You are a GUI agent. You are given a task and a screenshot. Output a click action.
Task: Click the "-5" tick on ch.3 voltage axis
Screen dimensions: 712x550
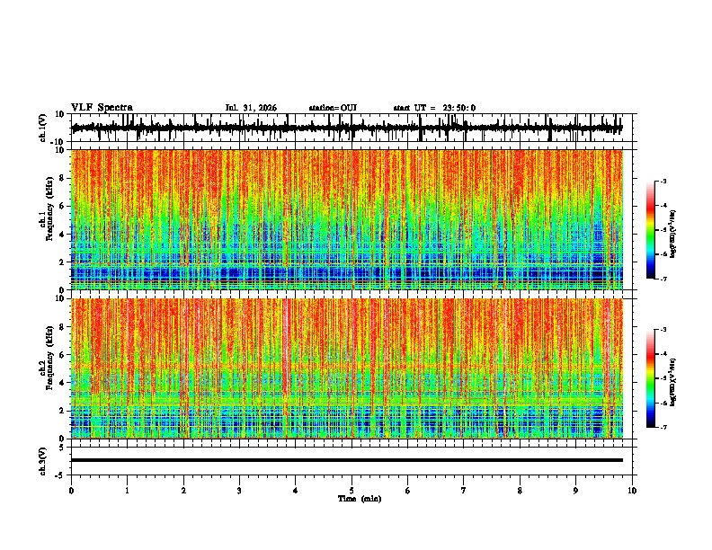point(60,475)
